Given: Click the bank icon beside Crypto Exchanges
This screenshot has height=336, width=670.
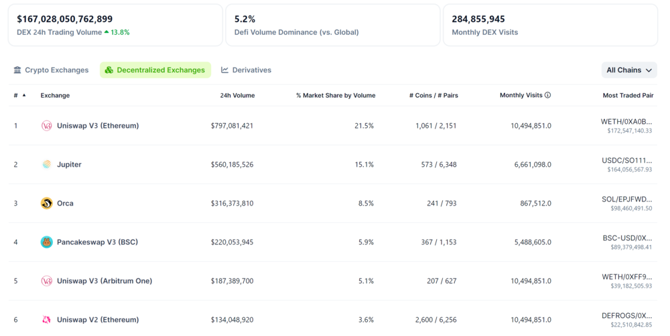Looking at the screenshot, I should click(17, 70).
